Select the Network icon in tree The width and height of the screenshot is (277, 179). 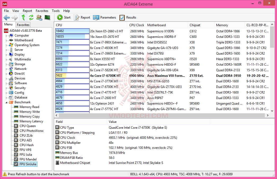click(x=11, y=69)
